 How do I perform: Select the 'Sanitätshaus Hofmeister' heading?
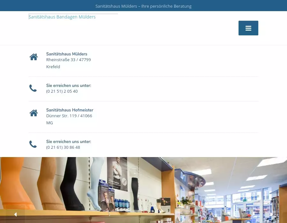[70, 110]
